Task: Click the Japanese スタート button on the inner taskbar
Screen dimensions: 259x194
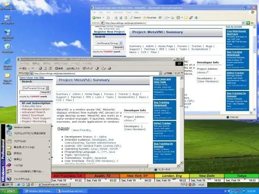Action: coord(7,185)
